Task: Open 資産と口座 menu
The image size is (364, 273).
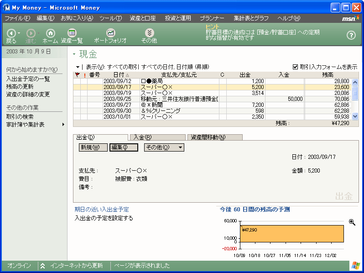Action: coord(143,18)
